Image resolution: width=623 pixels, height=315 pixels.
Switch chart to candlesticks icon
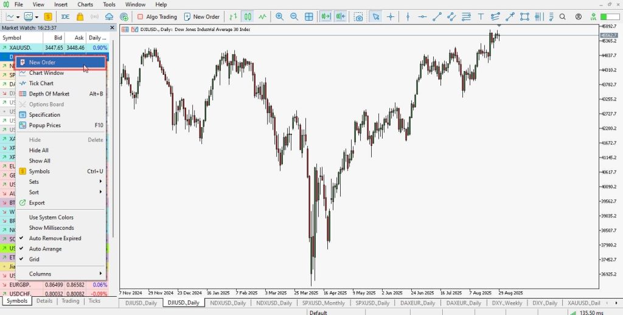coord(248,16)
